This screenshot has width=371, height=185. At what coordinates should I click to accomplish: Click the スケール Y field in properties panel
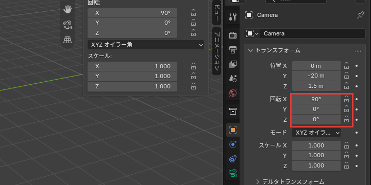[316, 155]
